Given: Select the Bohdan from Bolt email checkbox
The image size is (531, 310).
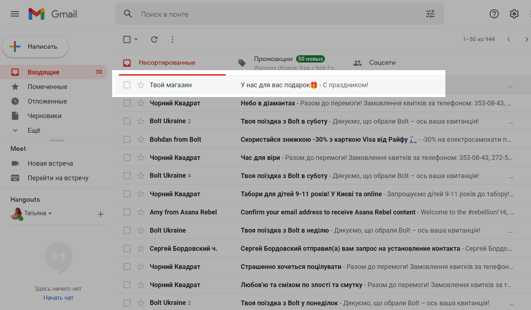Looking at the screenshot, I should tap(127, 139).
